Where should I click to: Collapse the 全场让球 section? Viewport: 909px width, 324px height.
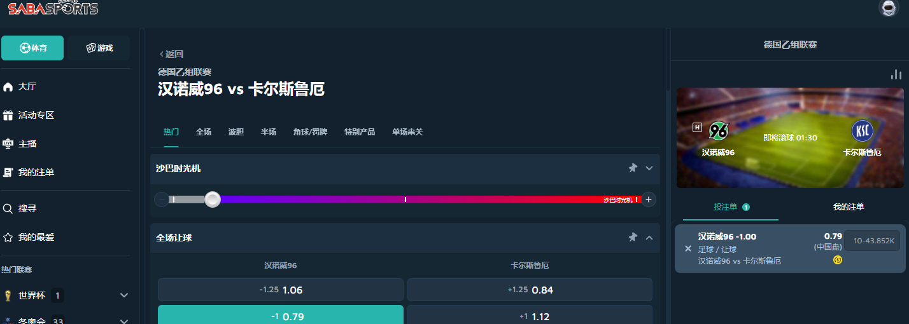649,238
